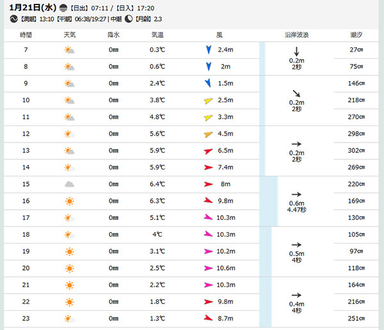The width and height of the screenshot is (384, 330).
Task: Click the 1月21日(水) date heading
Action: pyautogui.click(x=33, y=8)
